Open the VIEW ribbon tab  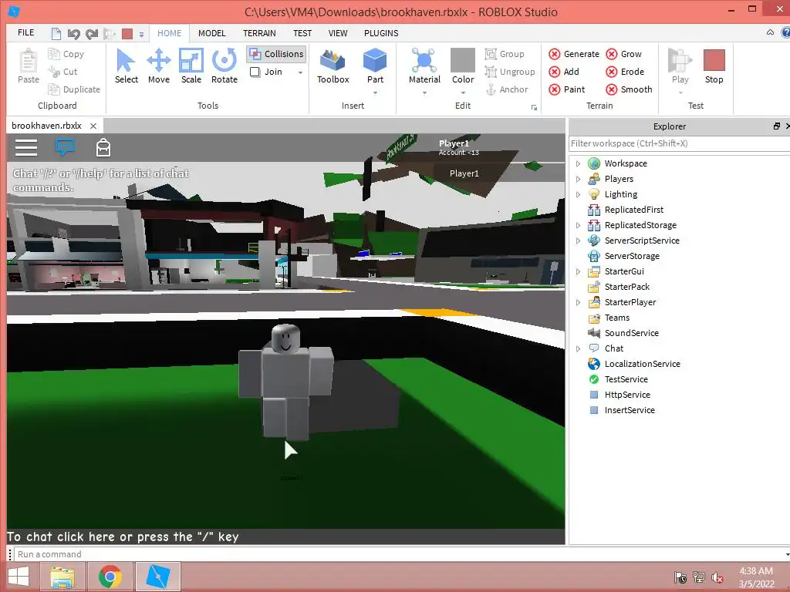pyautogui.click(x=338, y=33)
